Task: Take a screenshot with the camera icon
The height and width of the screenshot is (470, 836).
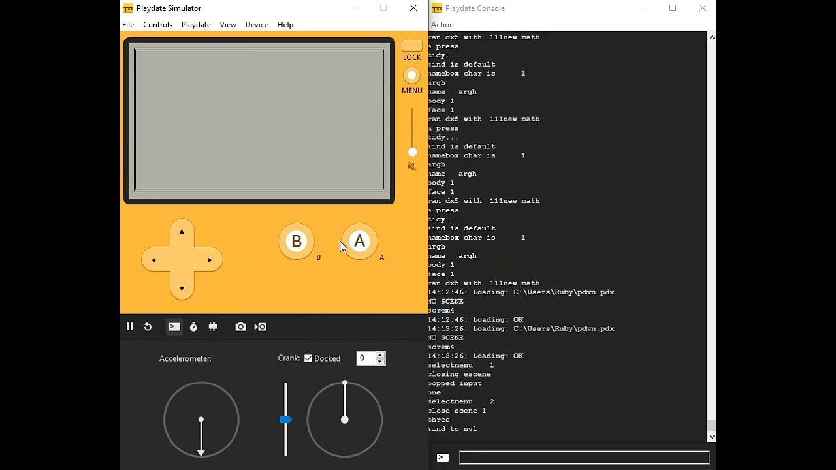Action: point(240,327)
